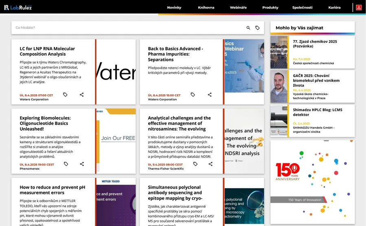Click tag icon on Exploring Biomolecules card

click(x=66, y=164)
